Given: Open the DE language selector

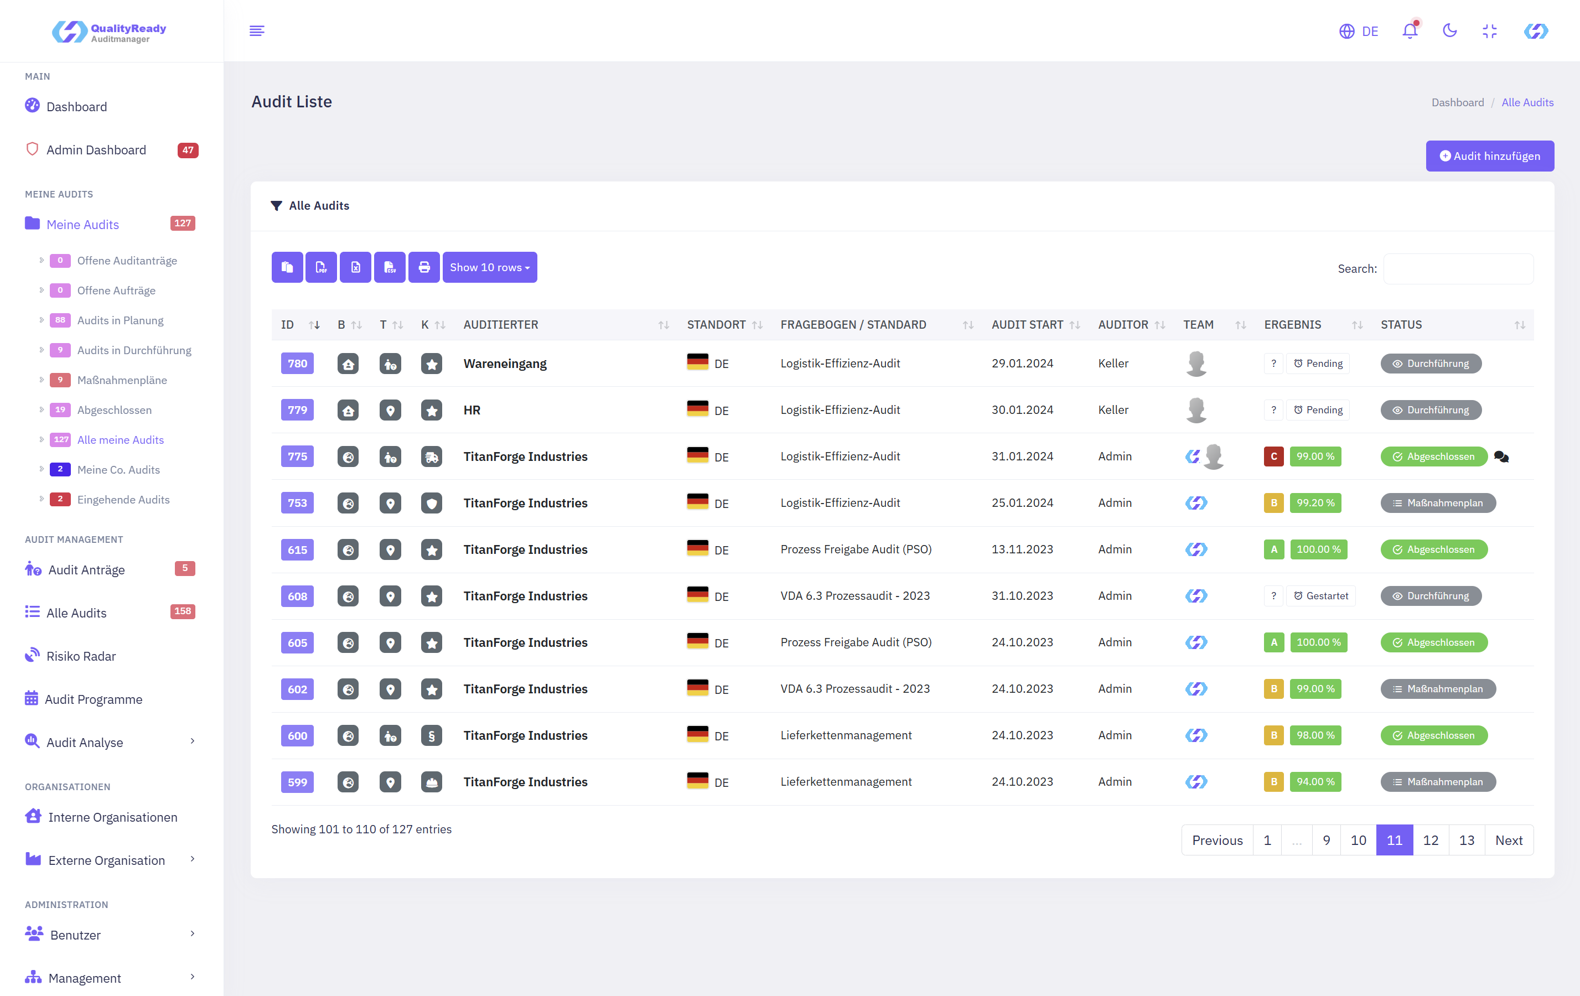Looking at the screenshot, I should [1358, 31].
